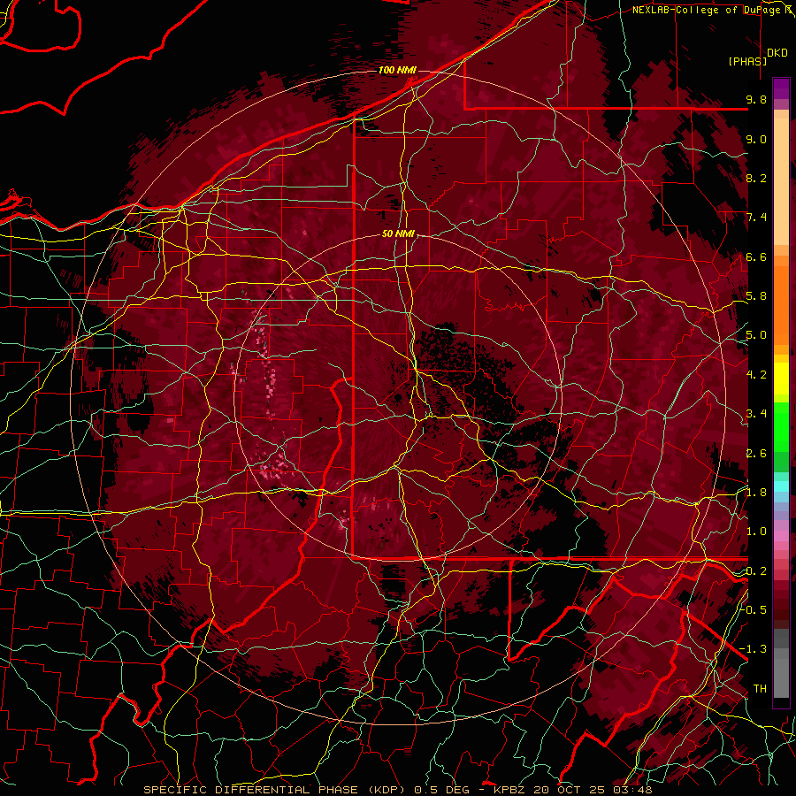The width and height of the screenshot is (796, 796).
Task: Pick the purple swatch at the color scale top
Action: [781, 88]
